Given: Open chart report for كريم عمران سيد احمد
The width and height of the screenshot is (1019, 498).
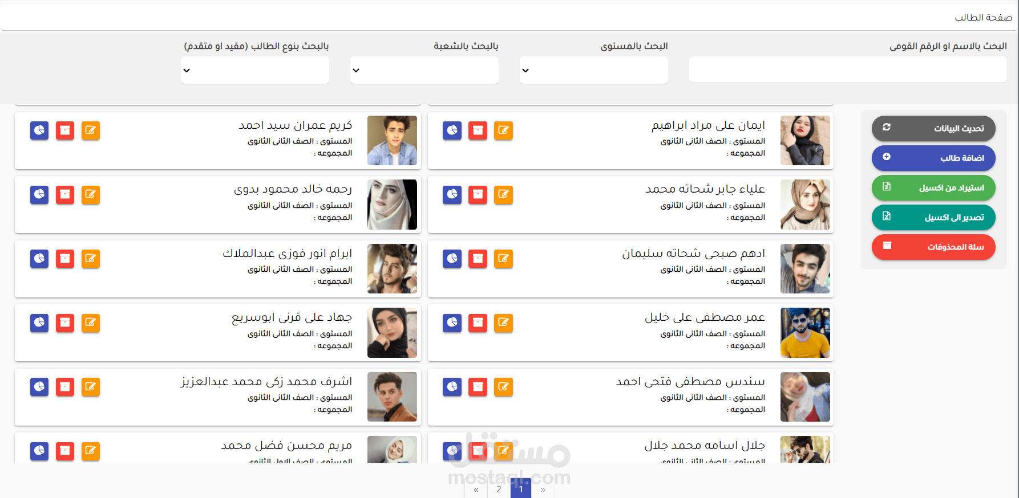Looking at the screenshot, I should [39, 130].
